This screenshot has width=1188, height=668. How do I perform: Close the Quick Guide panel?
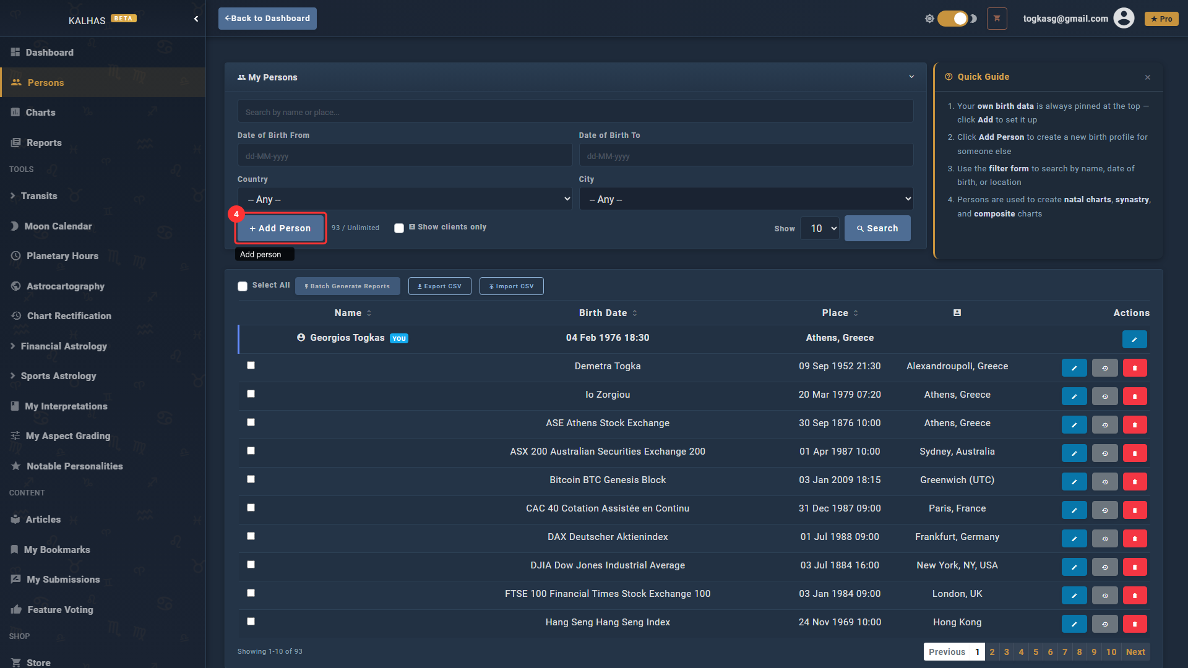click(x=1148, y=77)
